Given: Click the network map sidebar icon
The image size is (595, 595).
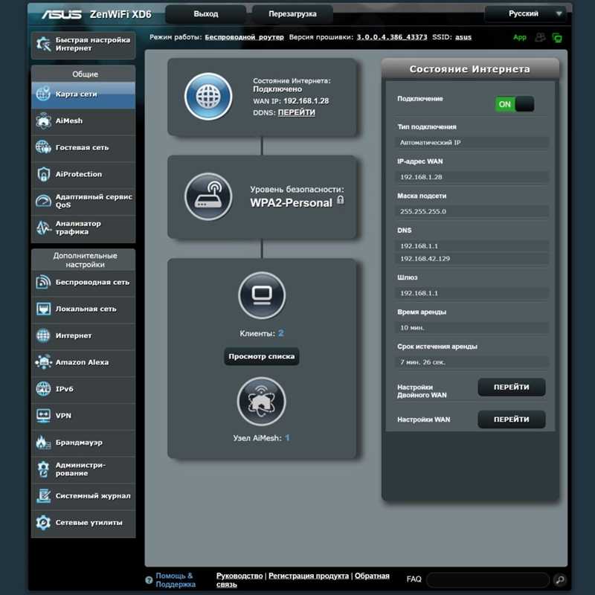Looking at the screenshot, I should point(43,94).
